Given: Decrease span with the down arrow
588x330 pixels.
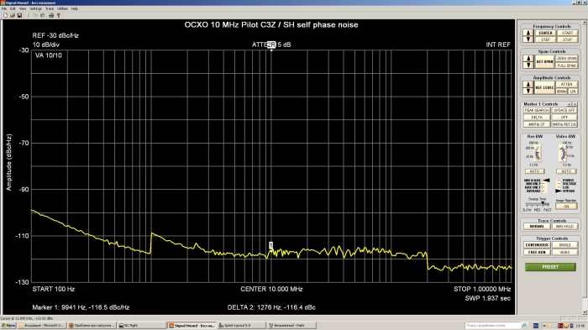Looking at the screenshot, I should pos(528,65).
